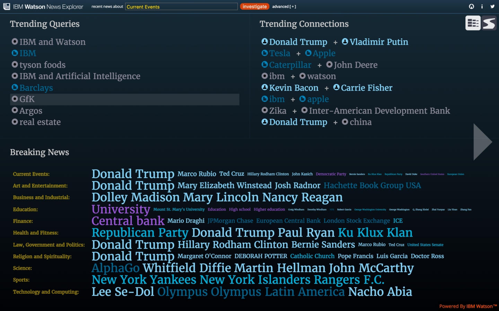Click the Current Events search field
This screenshot has height=311, width=499.
[x=181, y=7]
